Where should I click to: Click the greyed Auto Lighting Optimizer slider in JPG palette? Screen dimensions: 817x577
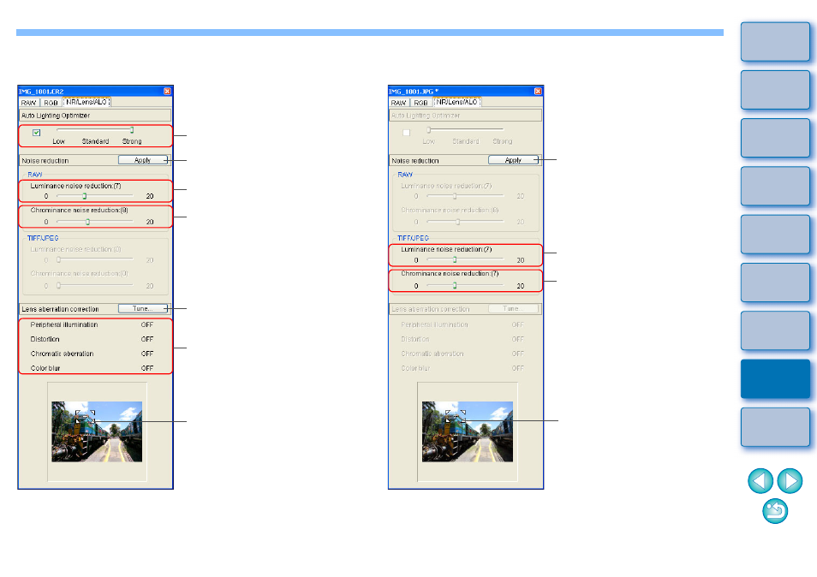pyautogui.click(x=465, y=129)
